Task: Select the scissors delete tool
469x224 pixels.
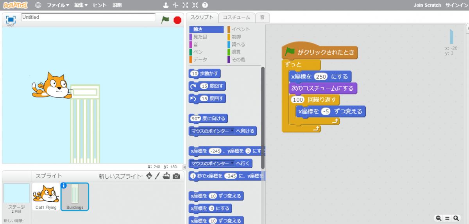Action: pos(175,5)
